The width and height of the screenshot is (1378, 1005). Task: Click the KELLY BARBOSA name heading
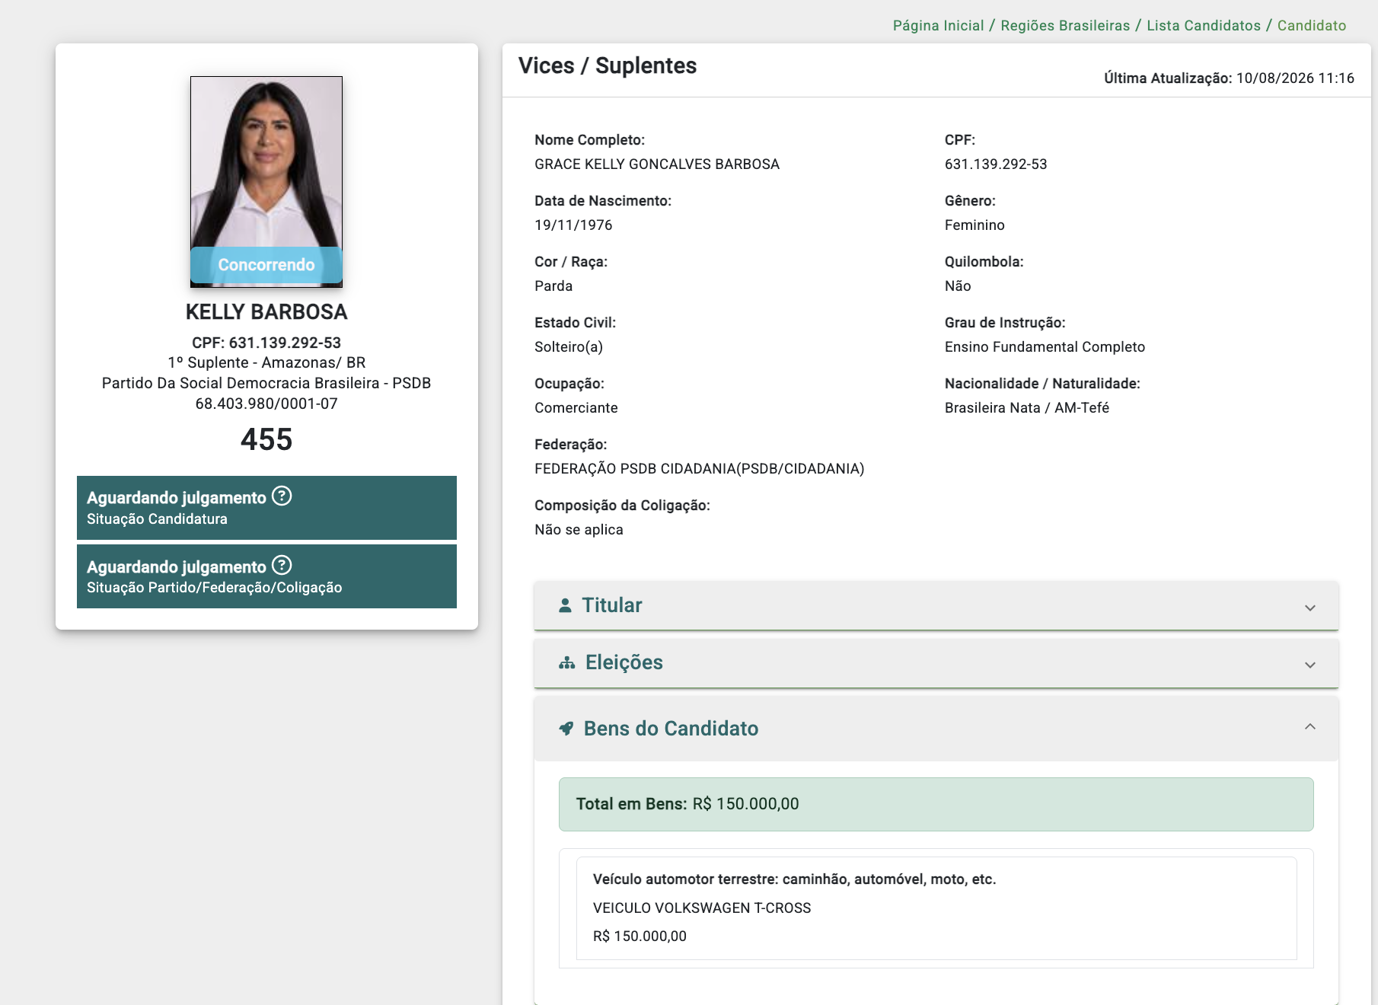tap(266, 311)
